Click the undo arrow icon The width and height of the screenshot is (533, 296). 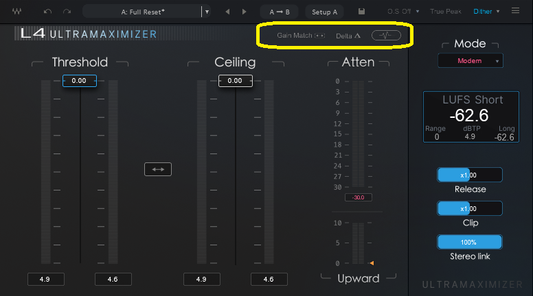click(47, 12)
